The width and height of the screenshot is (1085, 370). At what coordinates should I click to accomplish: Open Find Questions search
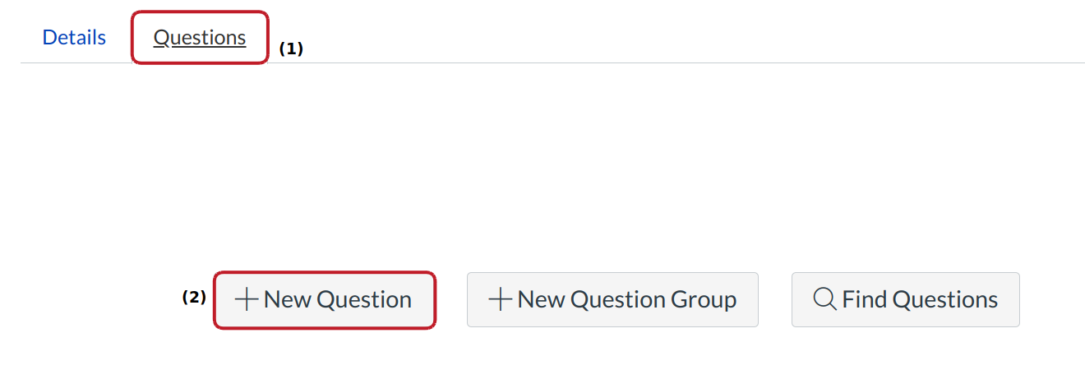pos(905,299)
